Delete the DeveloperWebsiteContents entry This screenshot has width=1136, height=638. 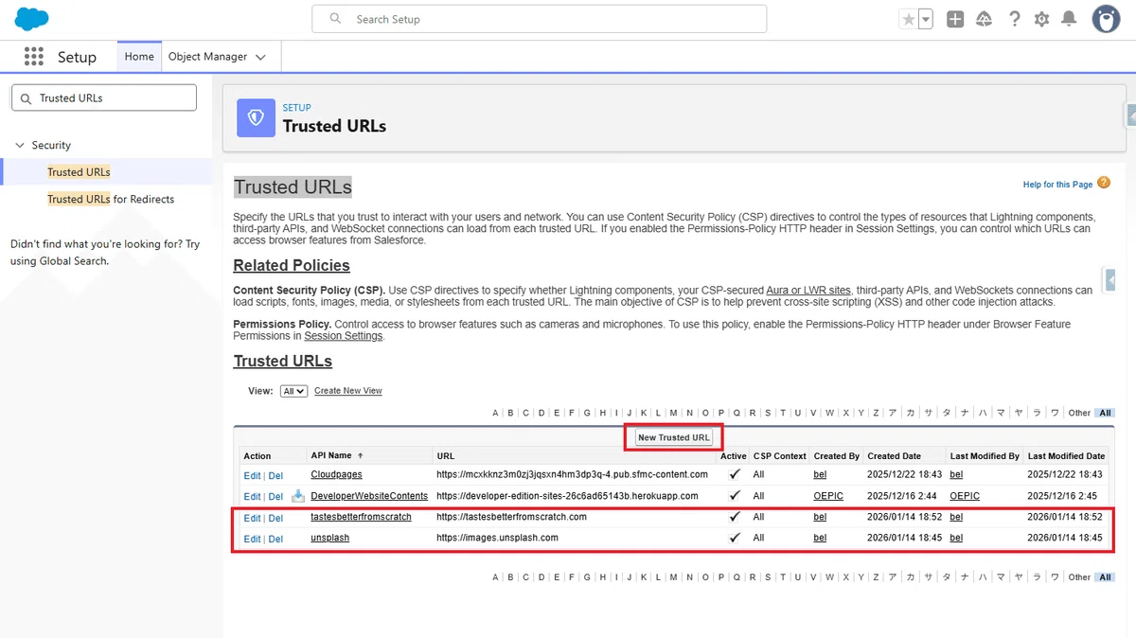[275, 496]
